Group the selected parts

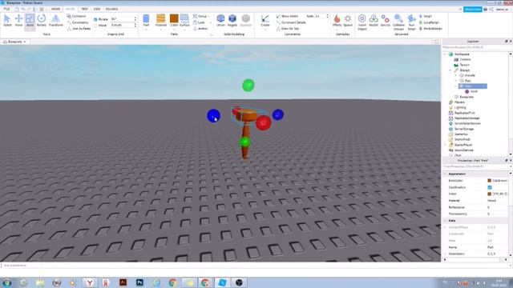(x=200, y=16)
